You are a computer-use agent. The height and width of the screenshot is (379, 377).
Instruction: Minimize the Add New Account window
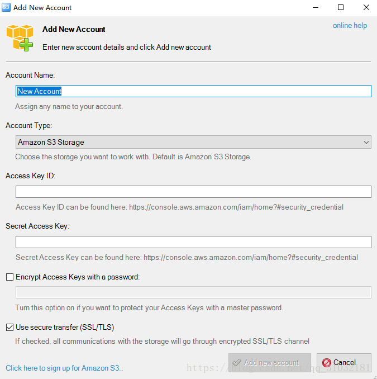coord(316,7)
